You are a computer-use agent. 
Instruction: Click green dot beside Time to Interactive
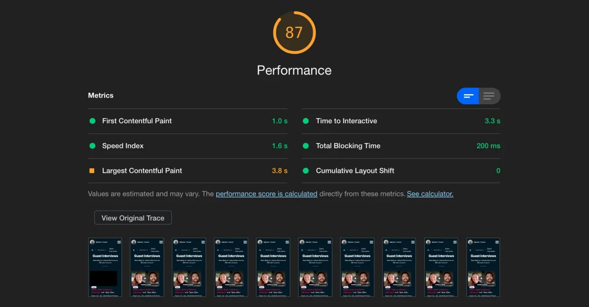(x=306, y=121)
